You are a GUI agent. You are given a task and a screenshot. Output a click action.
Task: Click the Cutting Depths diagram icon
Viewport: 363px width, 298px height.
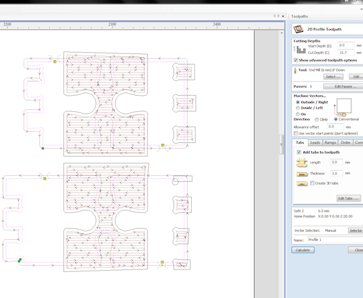coord(300,50)
